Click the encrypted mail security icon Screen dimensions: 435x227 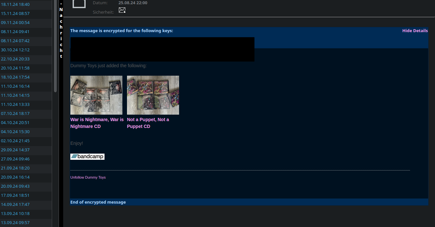pos(122,10)
